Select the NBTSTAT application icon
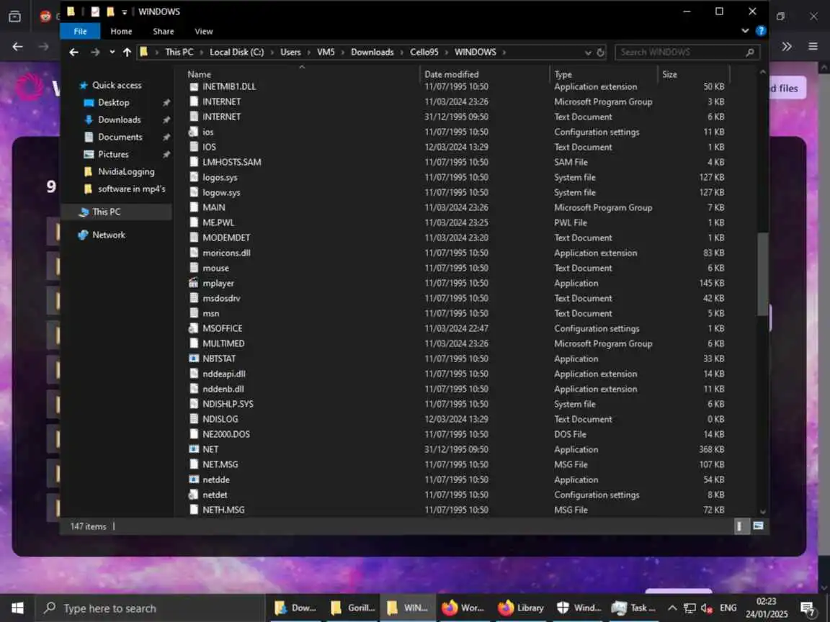 (194, 359)
